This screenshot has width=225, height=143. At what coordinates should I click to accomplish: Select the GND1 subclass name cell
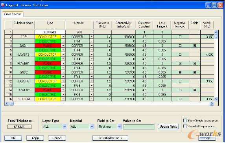(x=24, y=46)
